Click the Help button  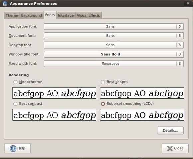(17, 148)
